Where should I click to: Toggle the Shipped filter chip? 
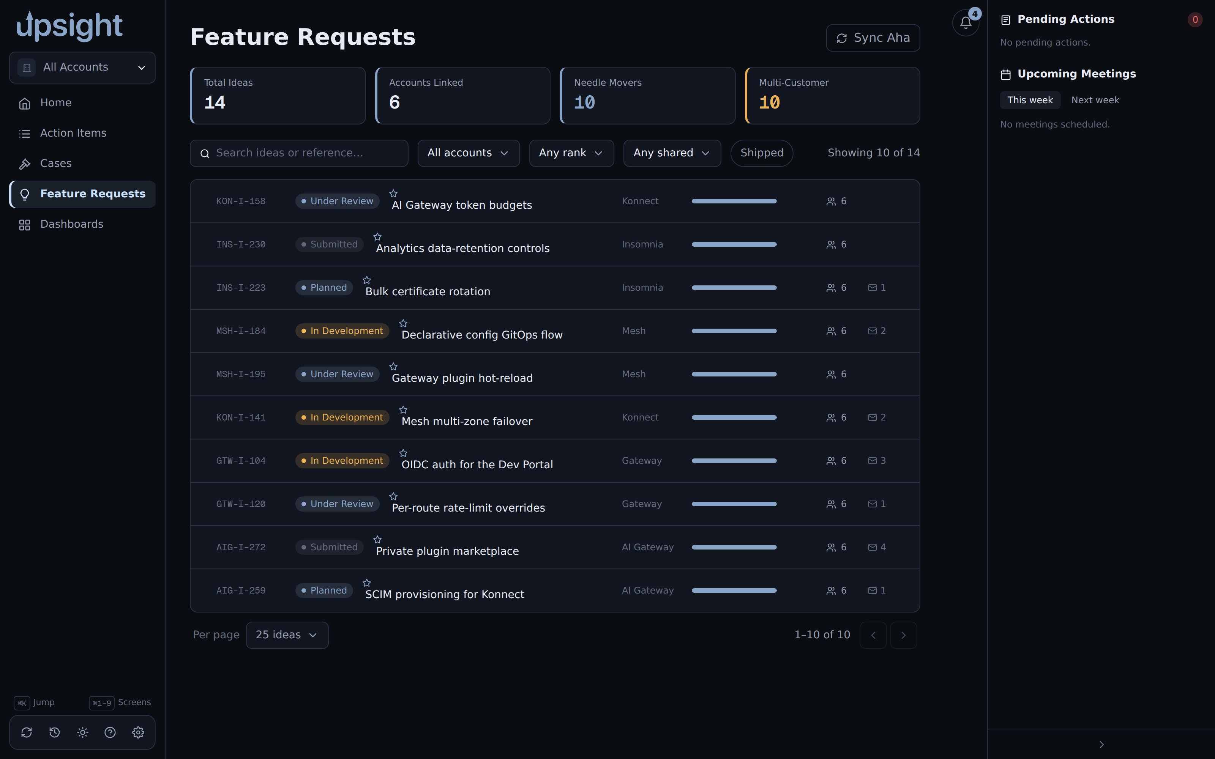762,153
